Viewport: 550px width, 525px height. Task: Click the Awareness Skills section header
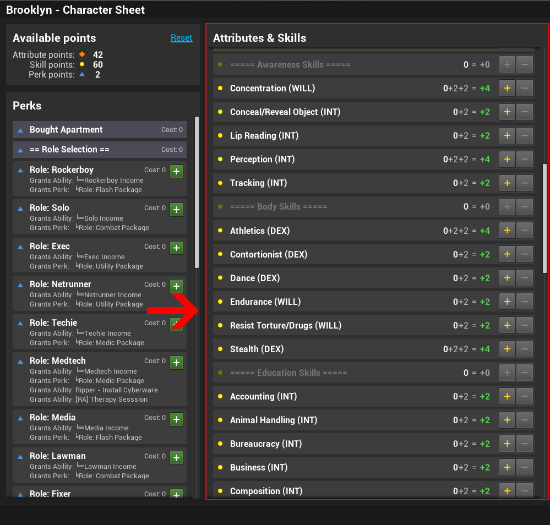(x=290, y=65)
